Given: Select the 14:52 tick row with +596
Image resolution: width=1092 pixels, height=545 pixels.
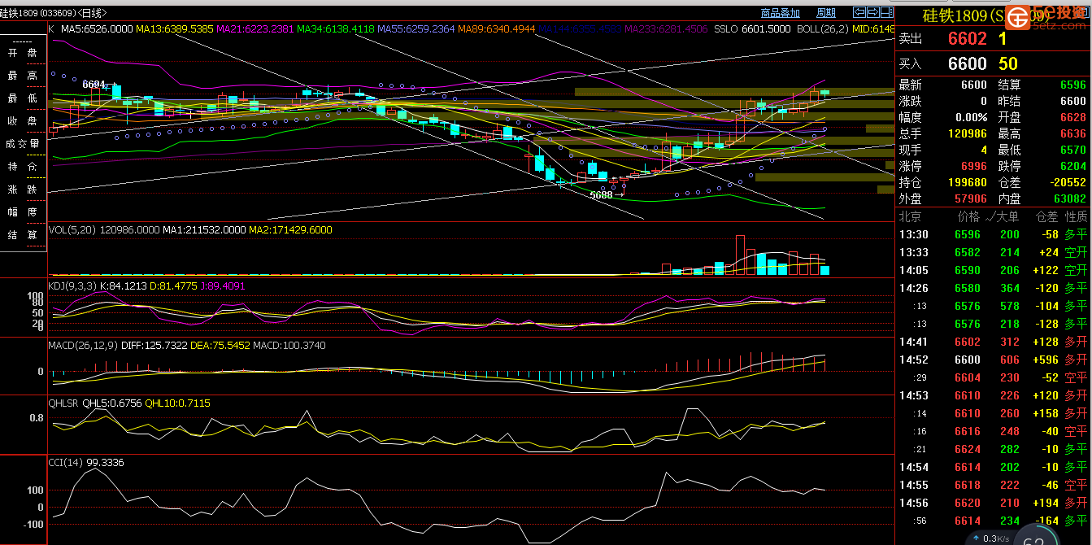Looking at the screenshot, I should click(x=993, y=360).
